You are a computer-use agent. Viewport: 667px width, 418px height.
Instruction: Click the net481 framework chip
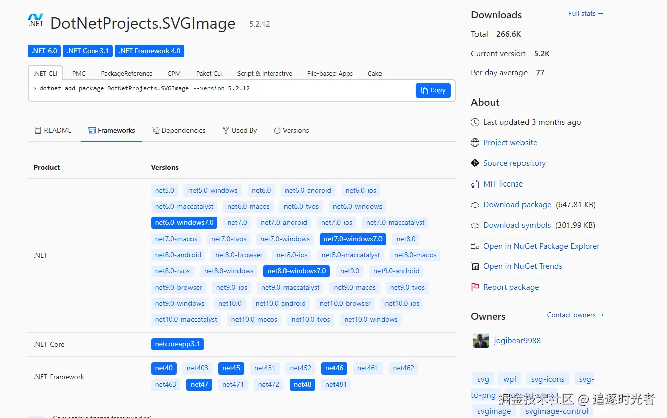tap(336, 385)
